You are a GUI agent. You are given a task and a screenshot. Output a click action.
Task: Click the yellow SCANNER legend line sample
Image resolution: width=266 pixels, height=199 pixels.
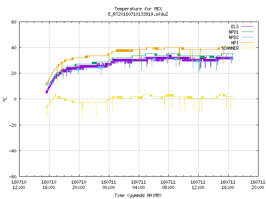coord(247,48)
